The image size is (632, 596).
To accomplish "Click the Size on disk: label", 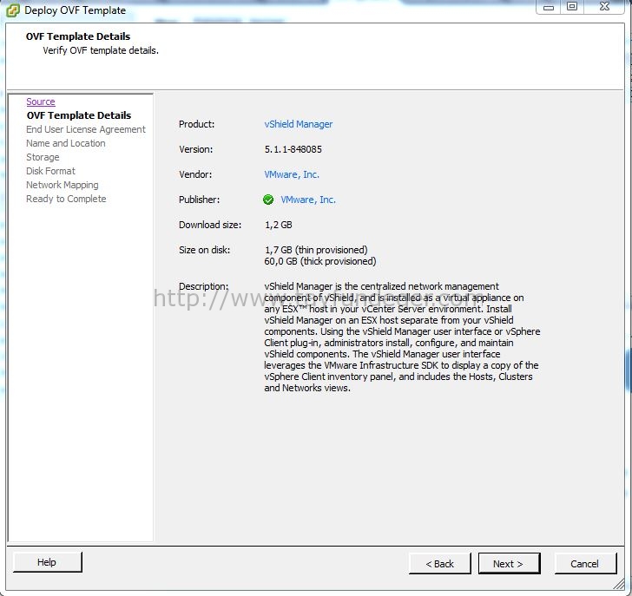I will (x=204, y=250).
